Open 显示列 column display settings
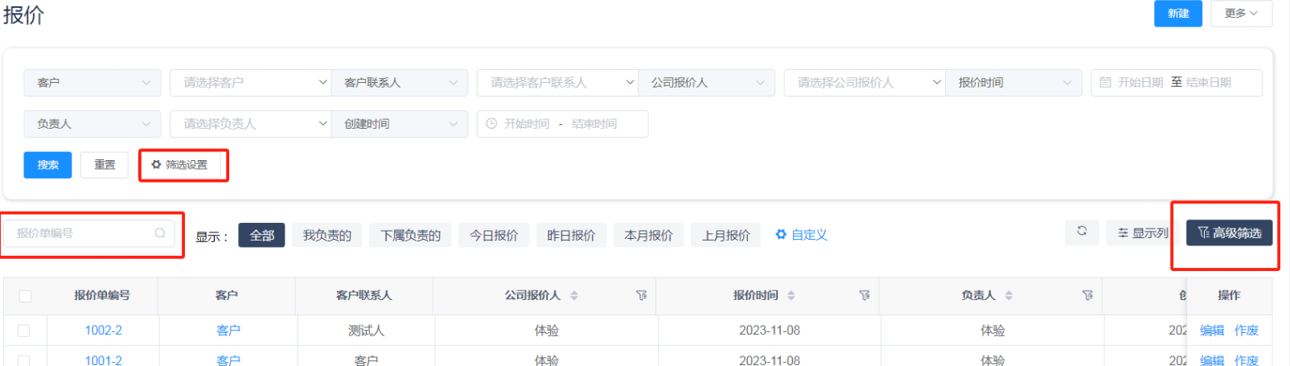 pyautogui.click(x=1143, y=233)
